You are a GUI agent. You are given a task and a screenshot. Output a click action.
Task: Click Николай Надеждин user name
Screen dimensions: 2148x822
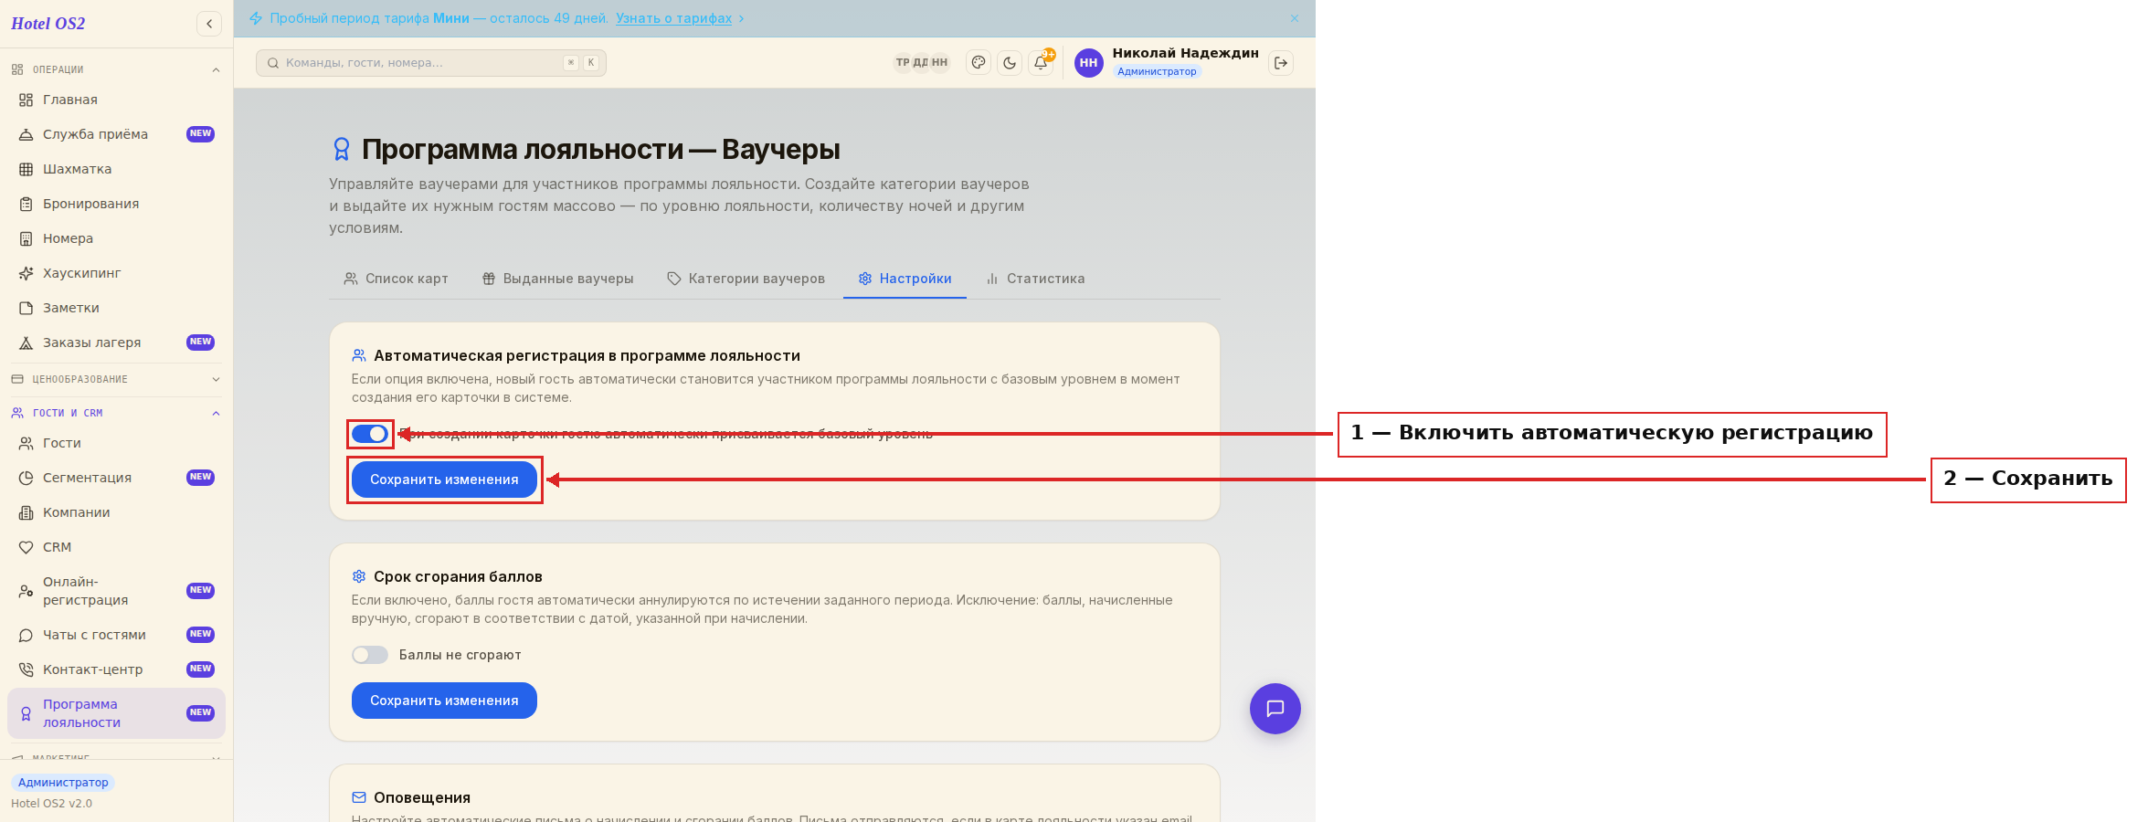pyautogui.click(x=1185, y=53)
